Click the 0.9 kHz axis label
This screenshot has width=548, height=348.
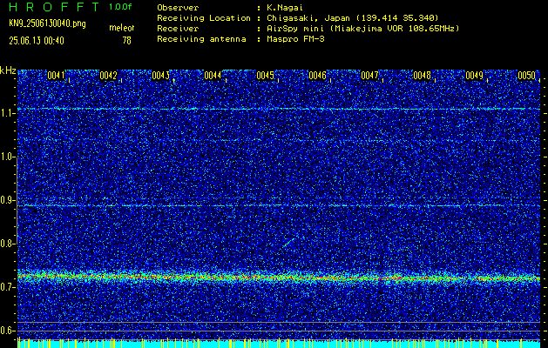tap(7, 201)
